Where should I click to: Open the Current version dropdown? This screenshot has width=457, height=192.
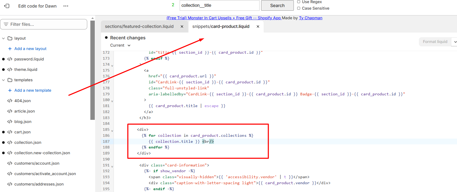point(120,45)
